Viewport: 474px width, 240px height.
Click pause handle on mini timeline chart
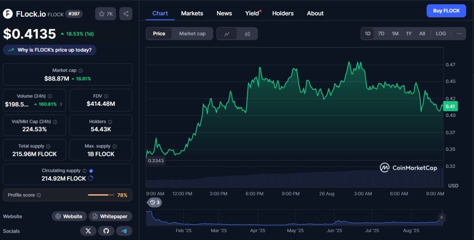tap(441, 217)
